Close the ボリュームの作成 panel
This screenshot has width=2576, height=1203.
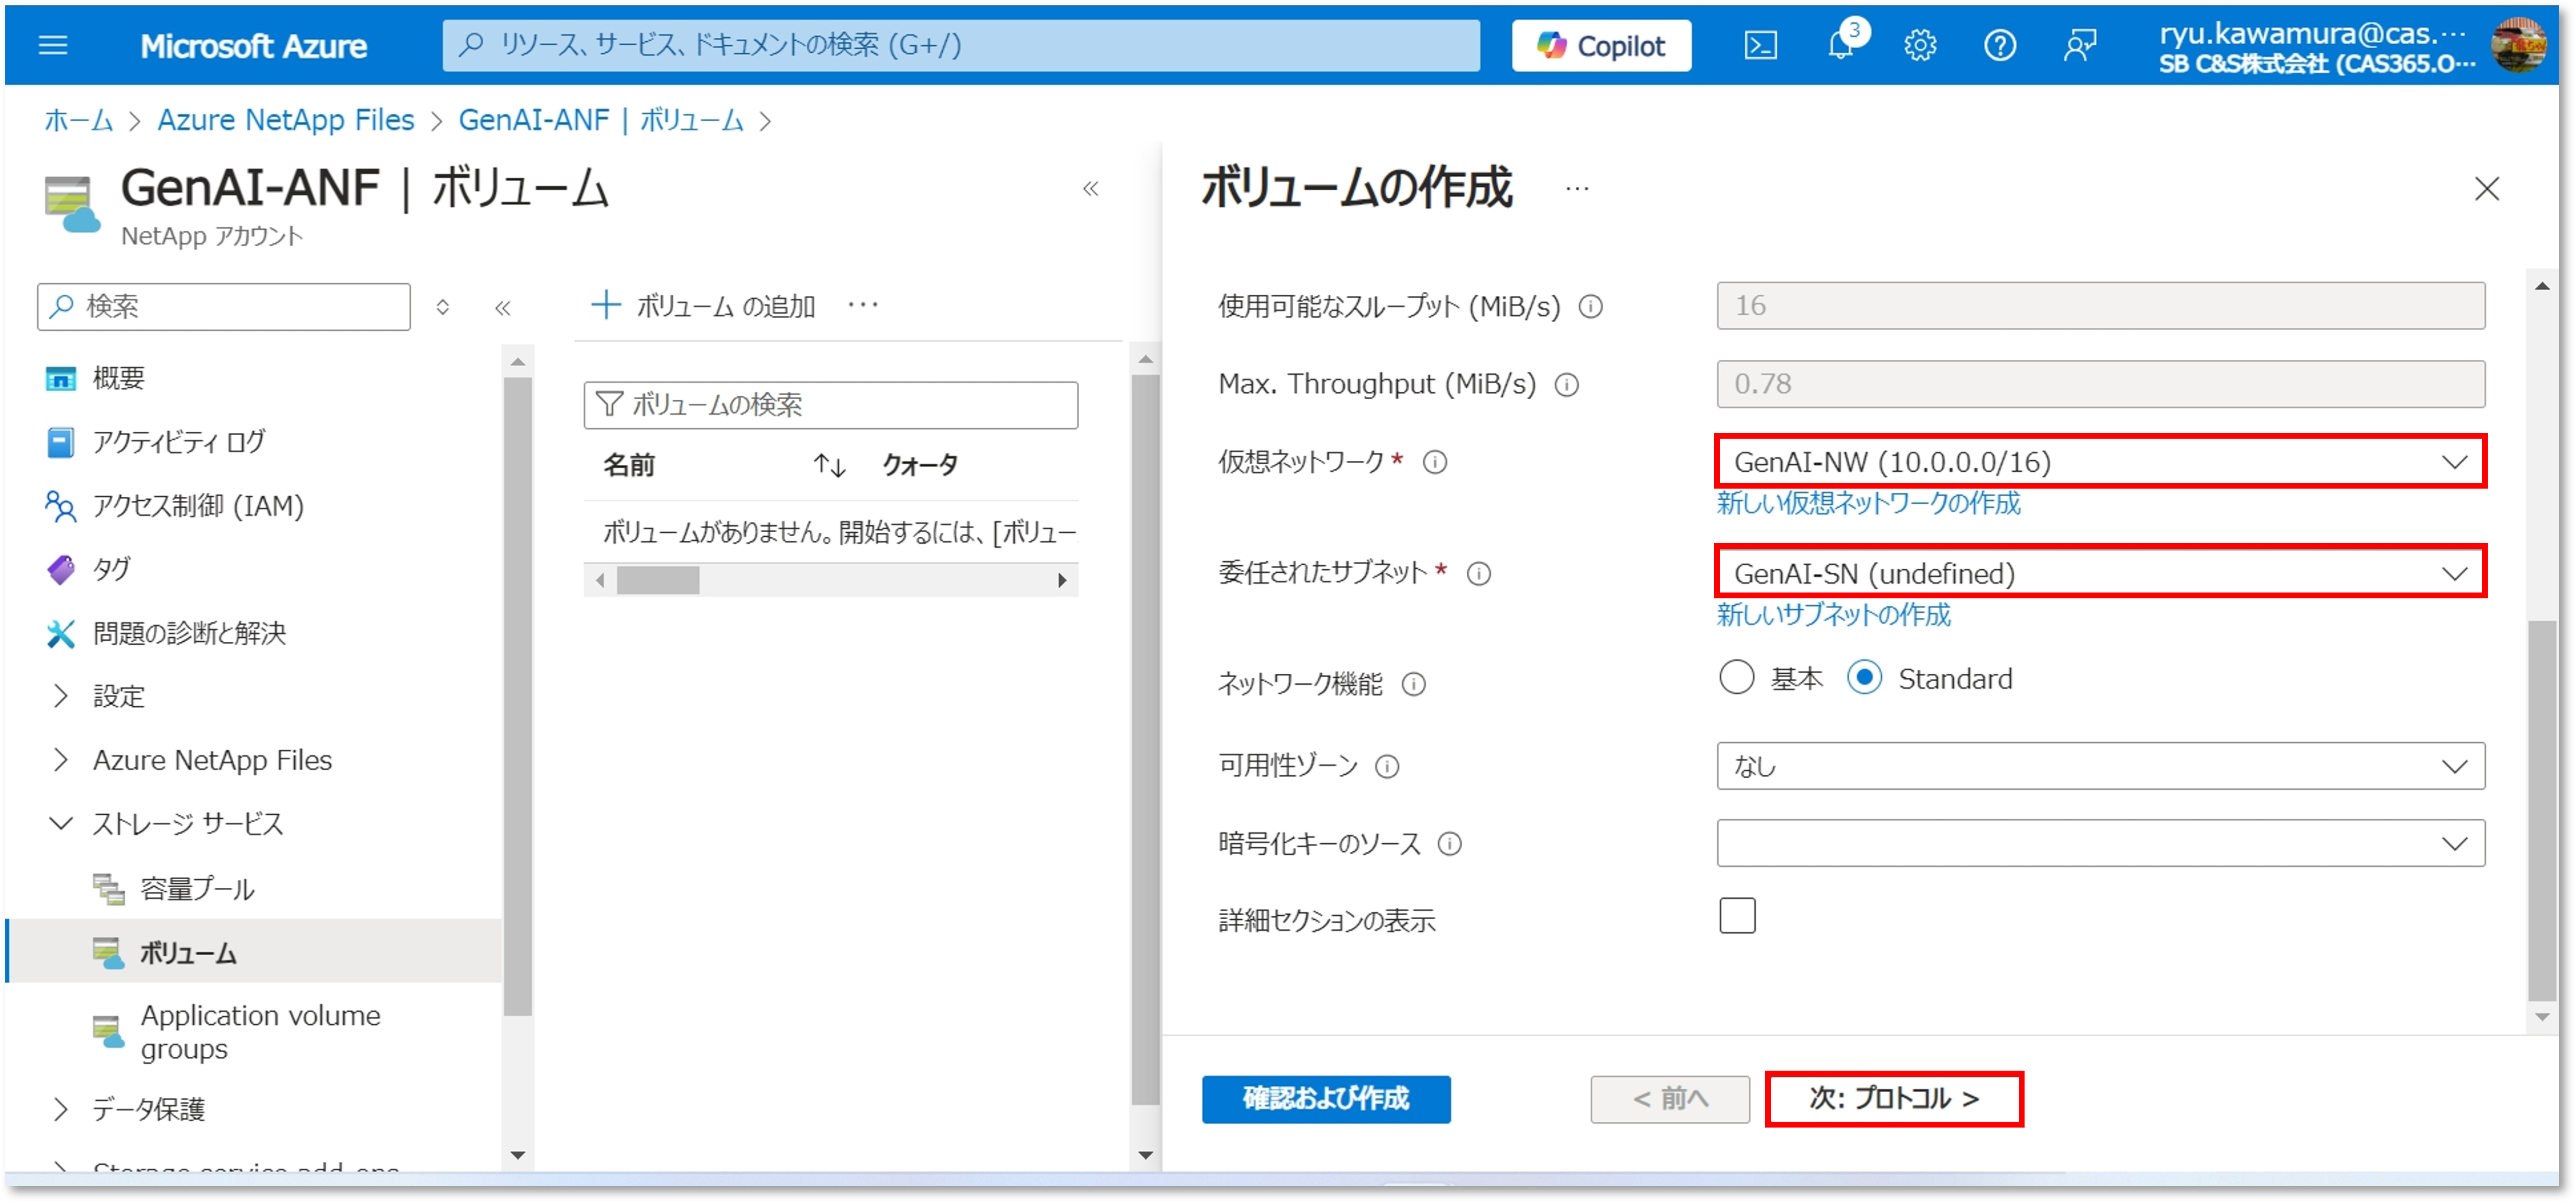[2486, 189]
